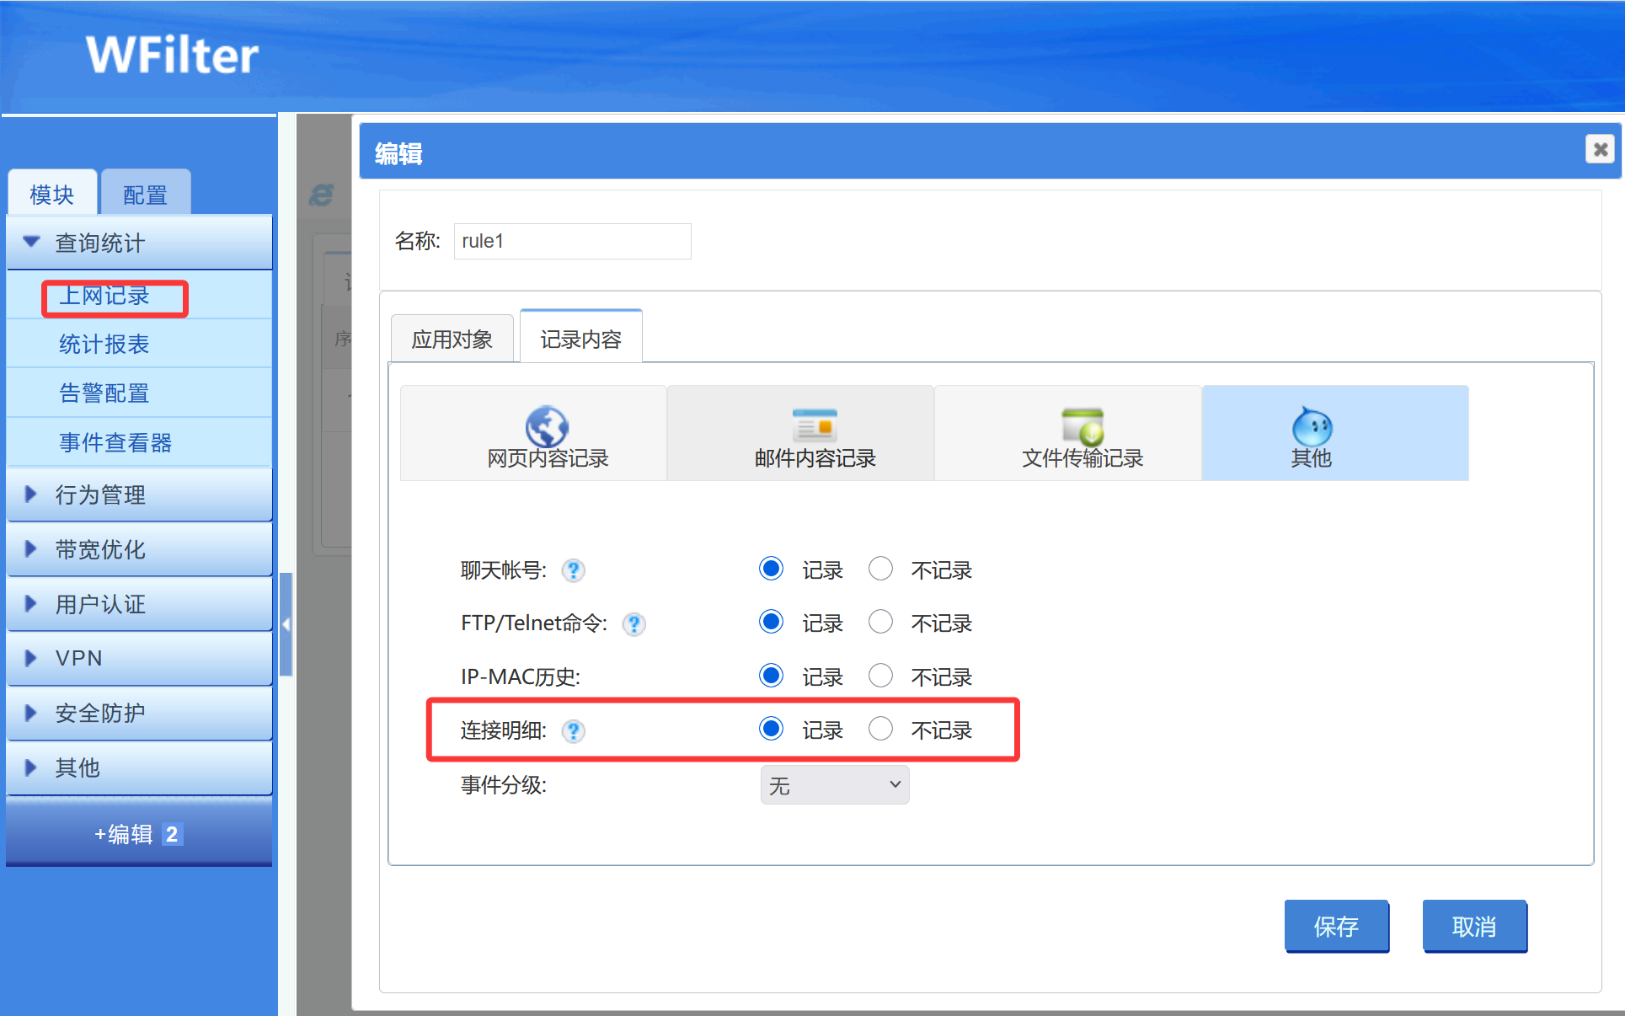Switch to the 模块 sidebar tab
The width and height of the screenshot is (1625, 1016).
pyautogui.click(x=52, y=194)
